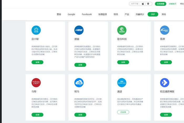
Task: Download the iOS app via Apple icon
Action: pos(143,4)
